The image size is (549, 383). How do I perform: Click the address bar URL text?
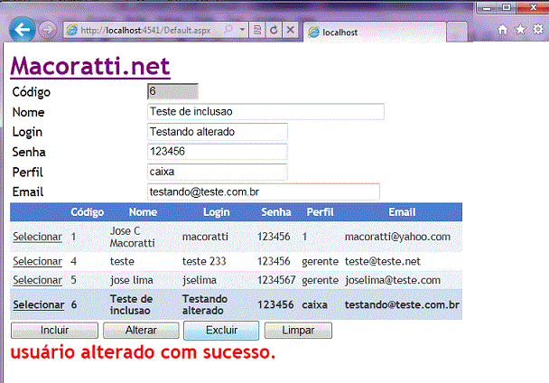pyautogui.click(x=145, y=31)
